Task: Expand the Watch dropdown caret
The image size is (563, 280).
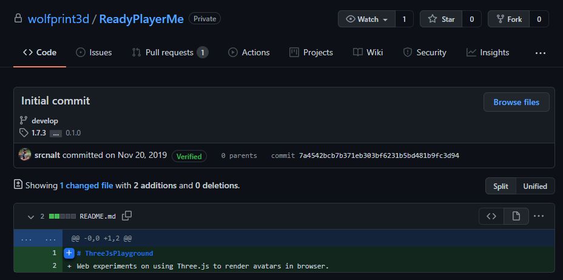Action: (385, 20)
